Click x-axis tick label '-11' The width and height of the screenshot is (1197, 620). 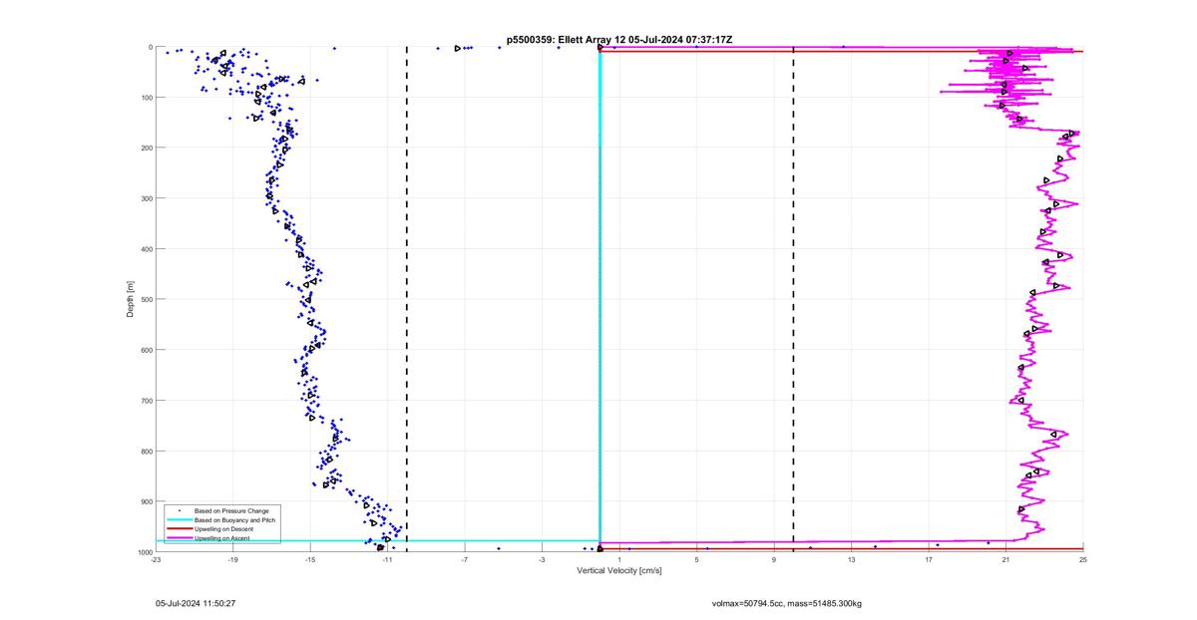pyautogui.click(x=387, y=560)
